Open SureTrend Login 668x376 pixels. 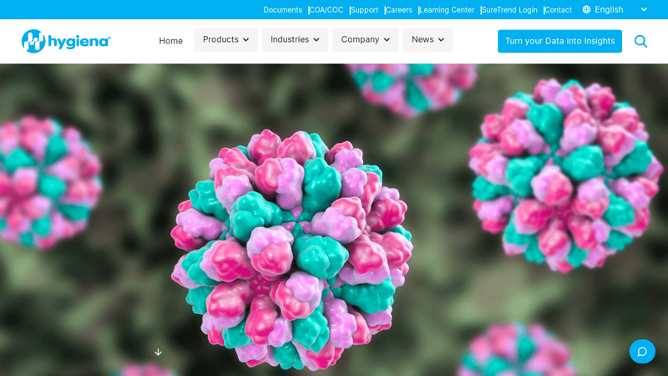click(509, 10)
